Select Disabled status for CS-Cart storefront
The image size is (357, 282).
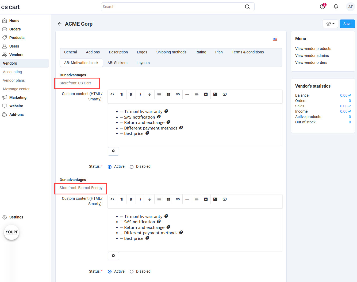click(132, 167)
